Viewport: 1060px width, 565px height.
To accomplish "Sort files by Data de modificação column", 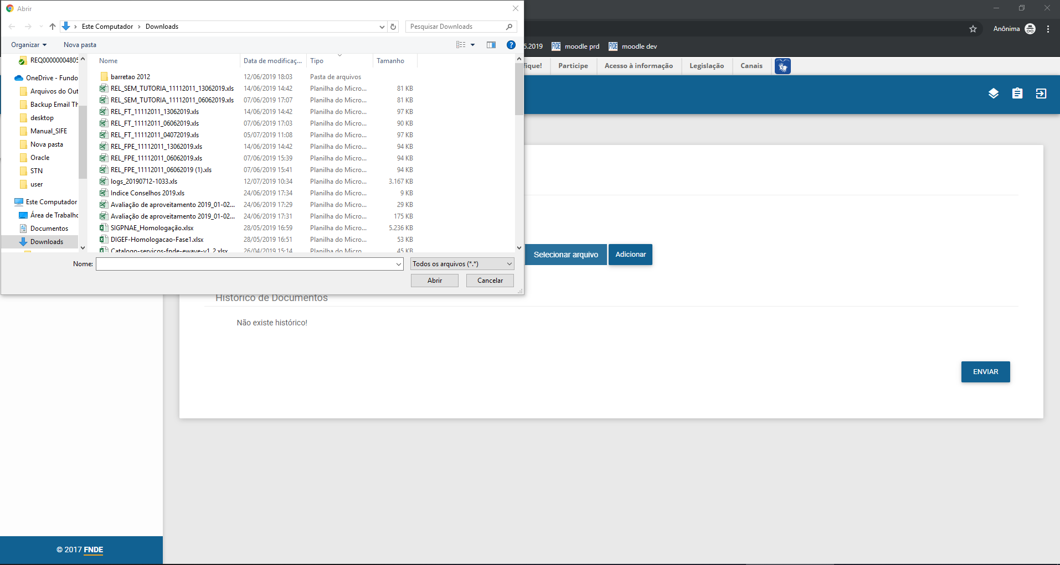I will [x=273, y=61].
